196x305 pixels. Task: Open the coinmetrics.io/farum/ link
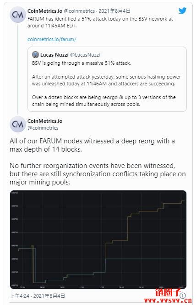click(52, 39)
